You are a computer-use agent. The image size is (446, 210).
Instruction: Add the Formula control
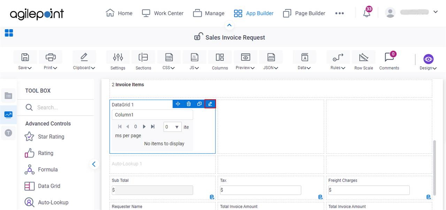point(41,169)
